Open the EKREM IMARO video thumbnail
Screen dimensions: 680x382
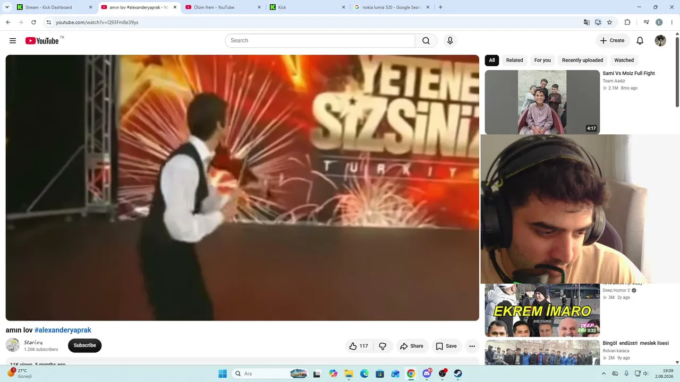pos(542,310)
